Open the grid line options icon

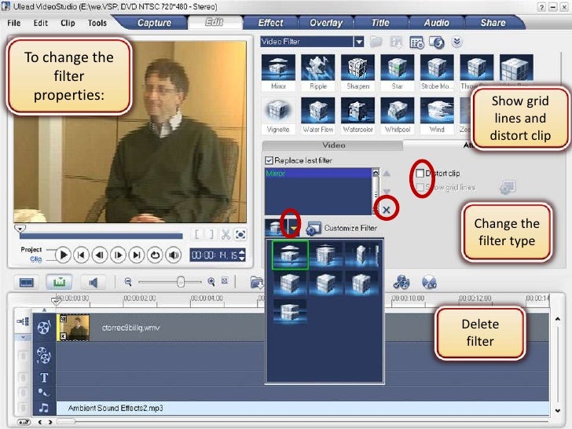pos(507,187)
